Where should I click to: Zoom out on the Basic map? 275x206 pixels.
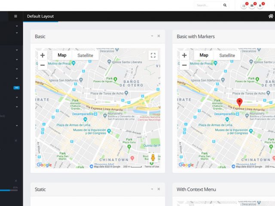pyautogui.click(x=42, y=65)
